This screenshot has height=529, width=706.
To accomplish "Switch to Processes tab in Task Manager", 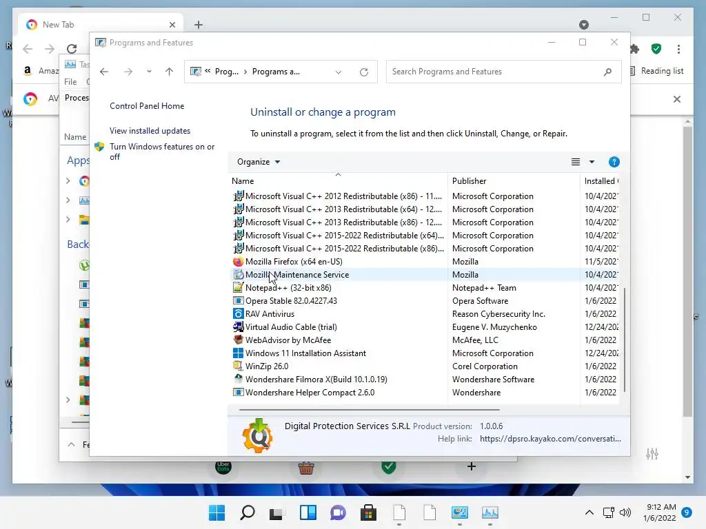I will pos(76,98).
